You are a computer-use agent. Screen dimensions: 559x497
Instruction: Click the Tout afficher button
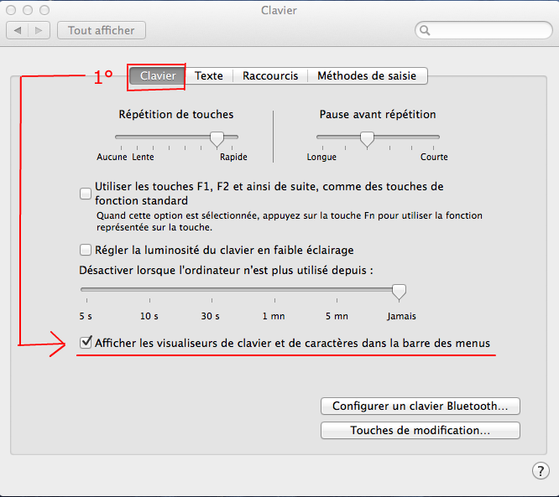click(102, 31)
